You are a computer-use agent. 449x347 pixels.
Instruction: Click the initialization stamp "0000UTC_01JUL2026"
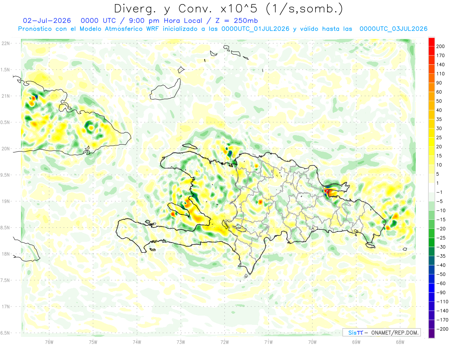pyautogui.click(x=256, y=29)
